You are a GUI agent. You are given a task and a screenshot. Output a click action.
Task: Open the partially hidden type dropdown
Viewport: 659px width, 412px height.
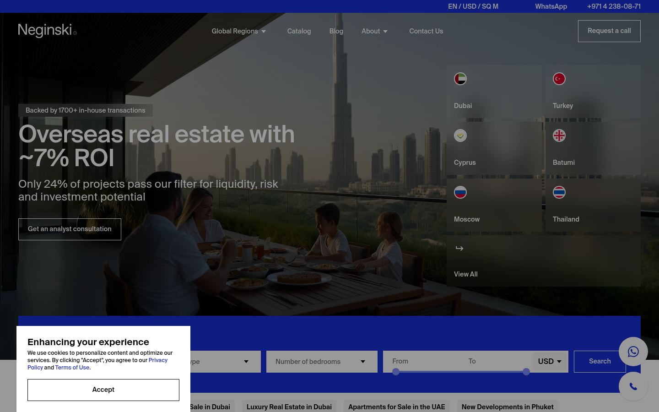click(x=226, y=362)
